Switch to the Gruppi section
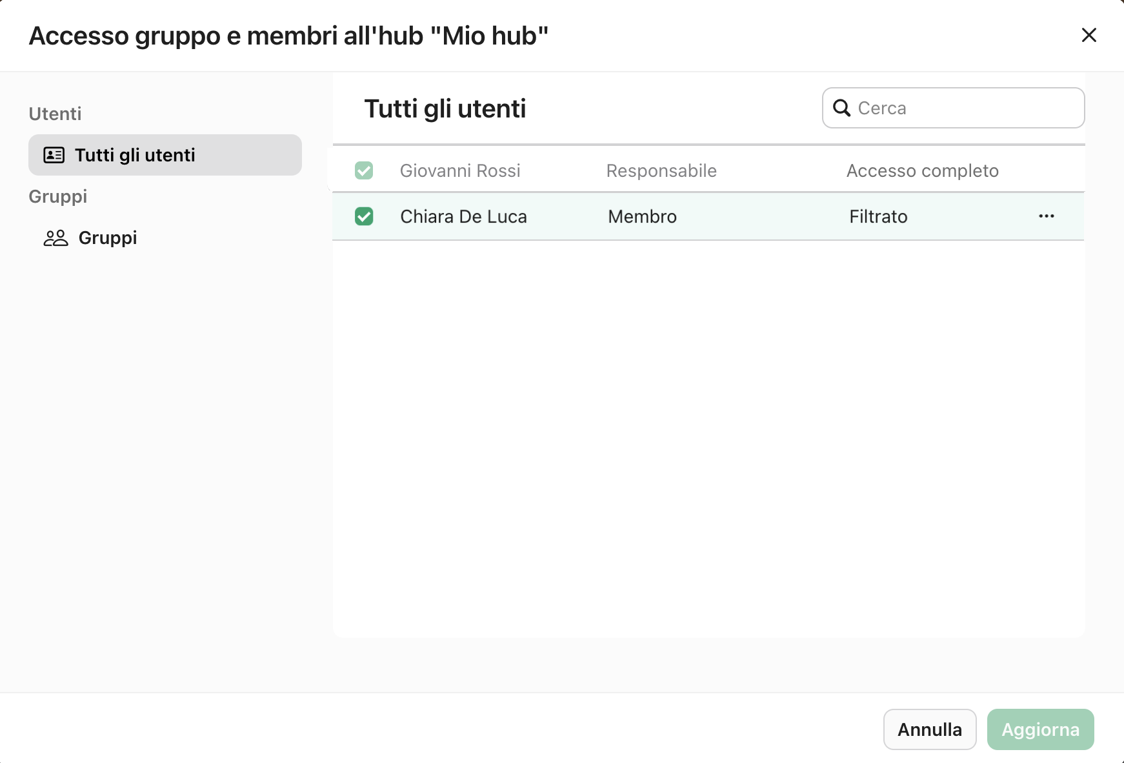 point(107,238)
